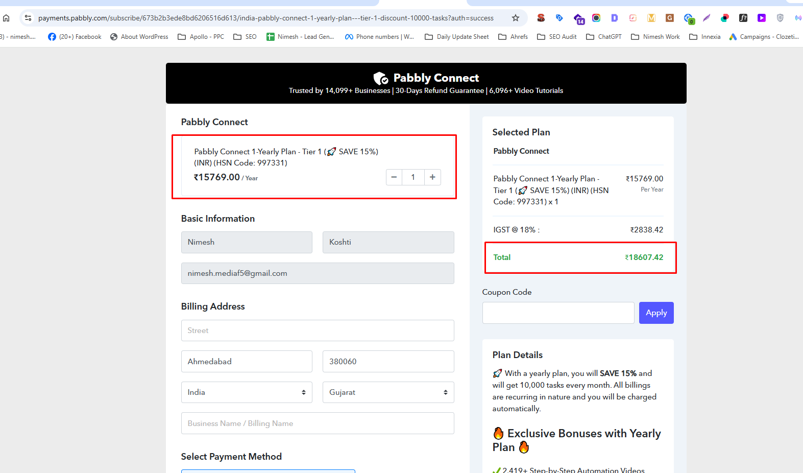The height and width of the screenshot is (473, 803).
Task: Open Campaigns - Clozeti Google Ads bookmark
Action: point(764,37)
